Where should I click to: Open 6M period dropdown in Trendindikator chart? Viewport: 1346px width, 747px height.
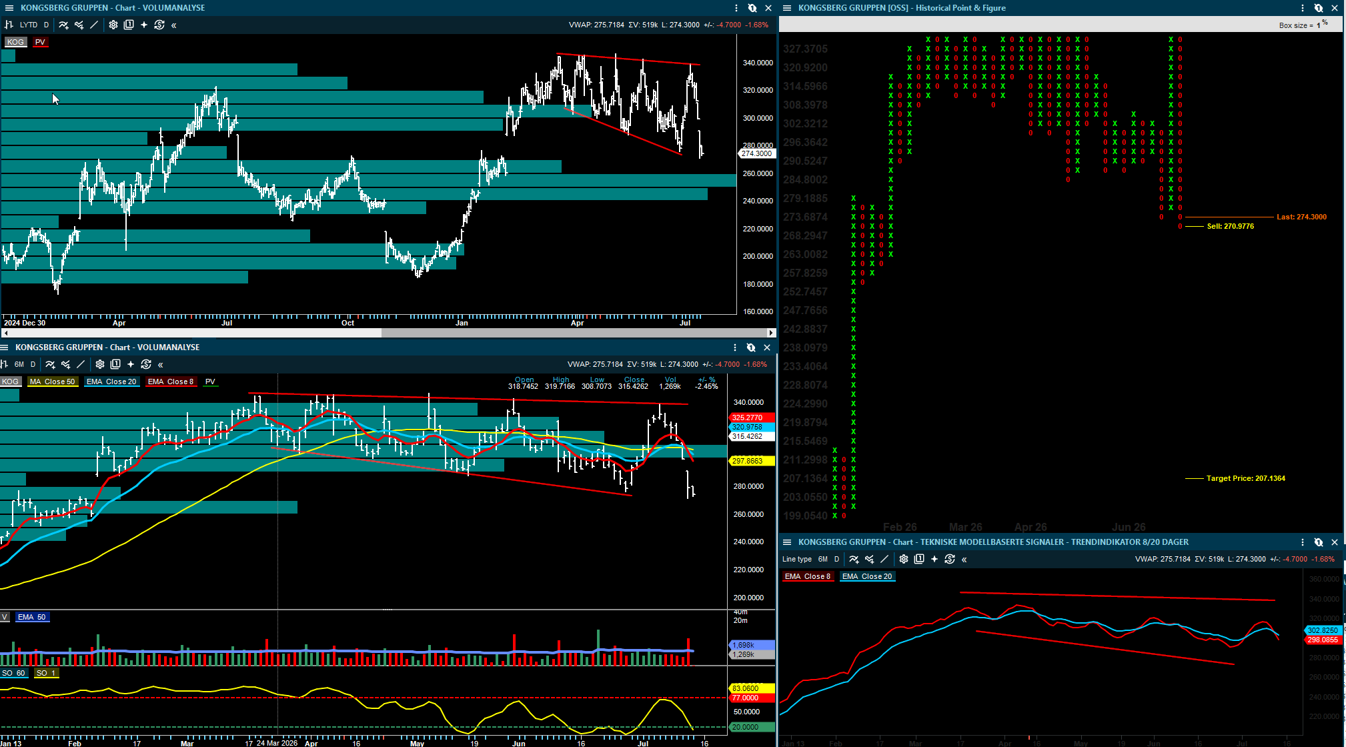coord(823,559)
